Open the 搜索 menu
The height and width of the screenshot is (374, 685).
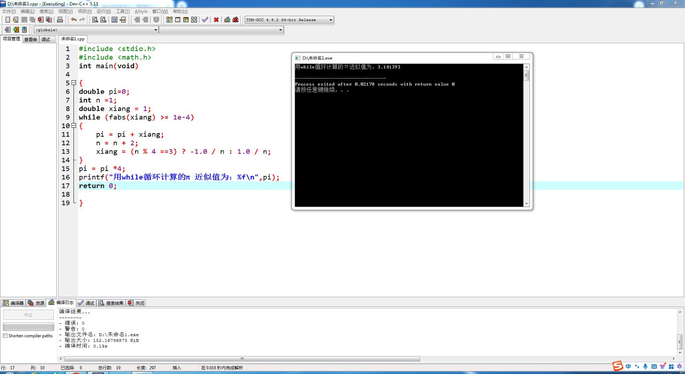pos(46,11)
